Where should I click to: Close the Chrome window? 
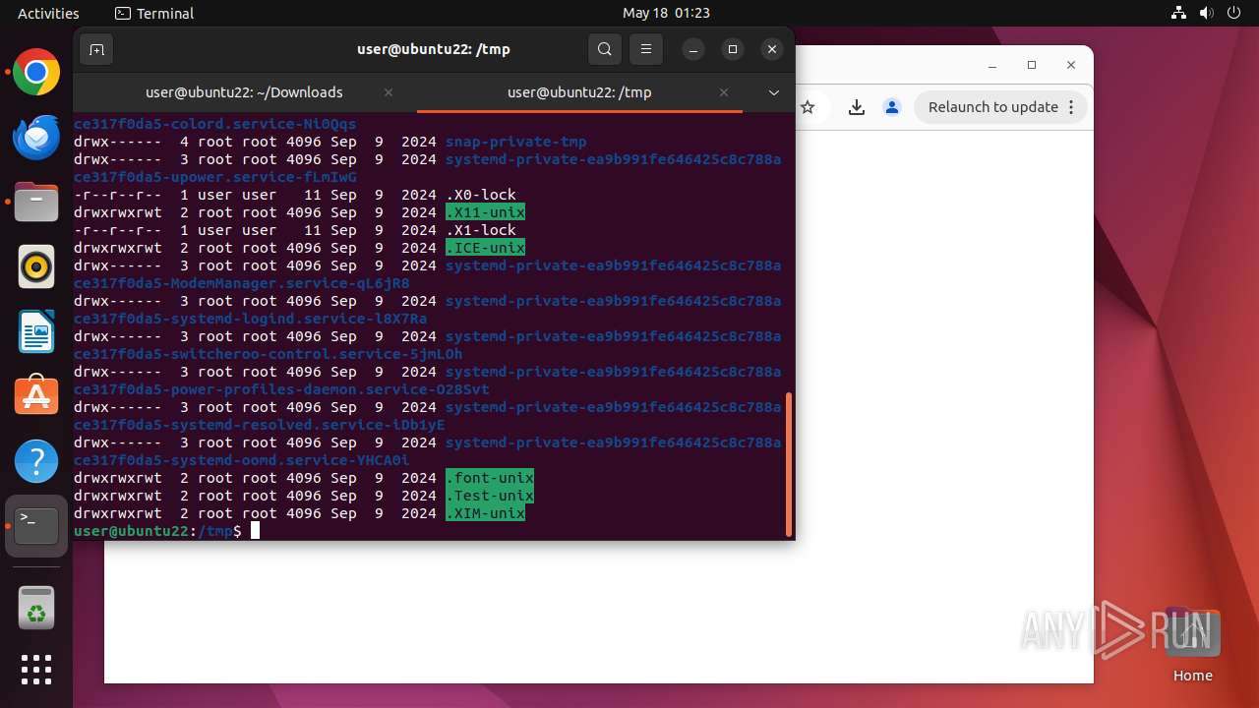tap(1071, 65)
